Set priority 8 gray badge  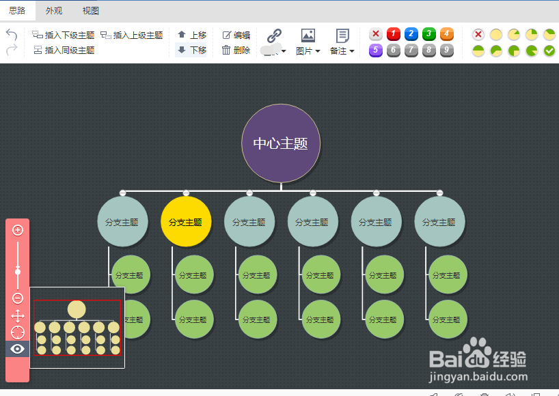pyautogui.click(x=429, y=51)
